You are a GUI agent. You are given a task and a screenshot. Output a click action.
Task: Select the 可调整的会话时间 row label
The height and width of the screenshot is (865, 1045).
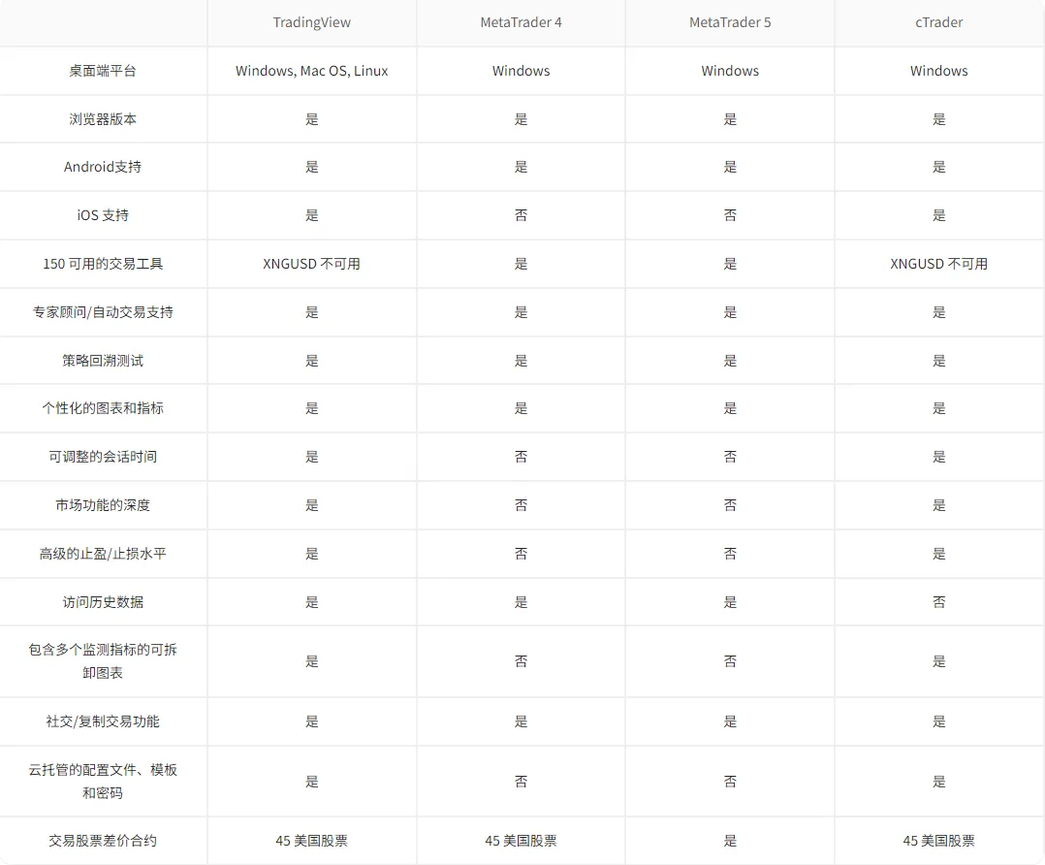103,457
